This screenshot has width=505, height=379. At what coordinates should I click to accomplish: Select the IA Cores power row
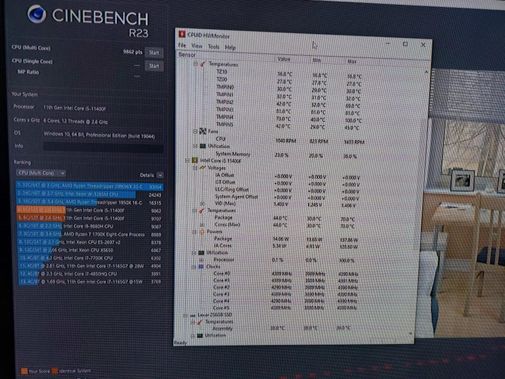286,246
